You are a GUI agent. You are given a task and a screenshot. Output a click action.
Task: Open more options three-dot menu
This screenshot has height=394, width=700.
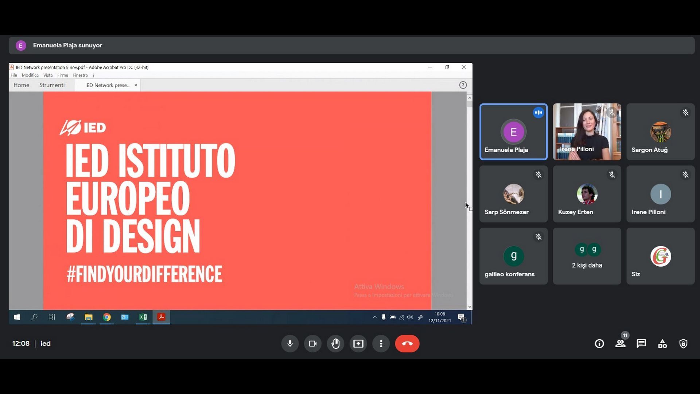pos(381,344)
